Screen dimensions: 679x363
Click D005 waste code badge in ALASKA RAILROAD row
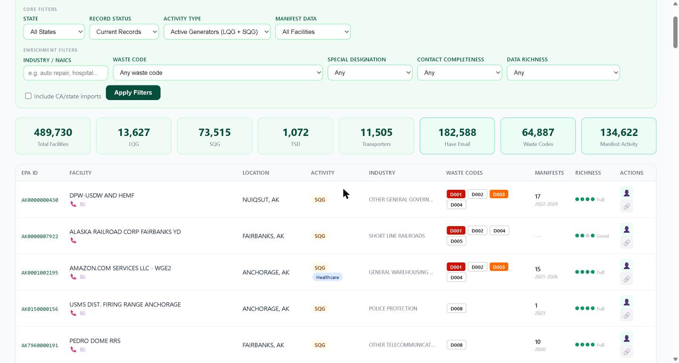click(x=456, y=241)
